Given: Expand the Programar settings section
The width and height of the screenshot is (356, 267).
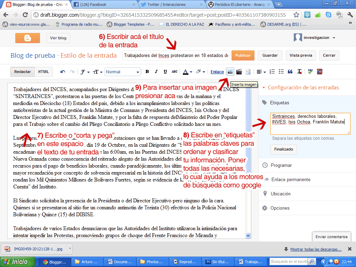Looking at the screenshot, I should (281, 165).
